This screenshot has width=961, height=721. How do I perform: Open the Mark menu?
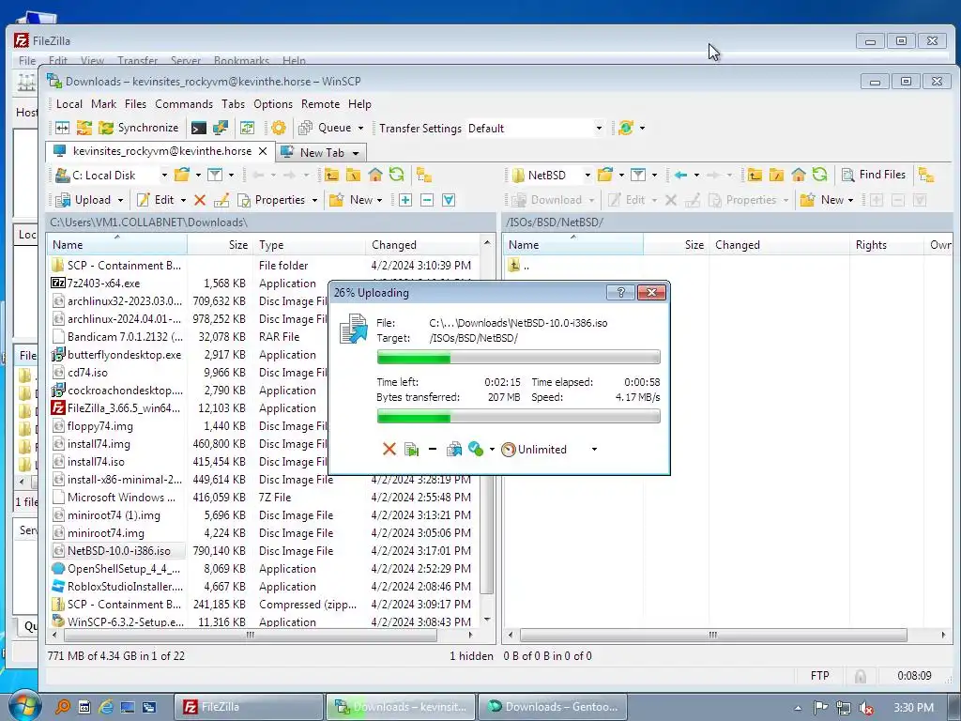coord(103,104)
